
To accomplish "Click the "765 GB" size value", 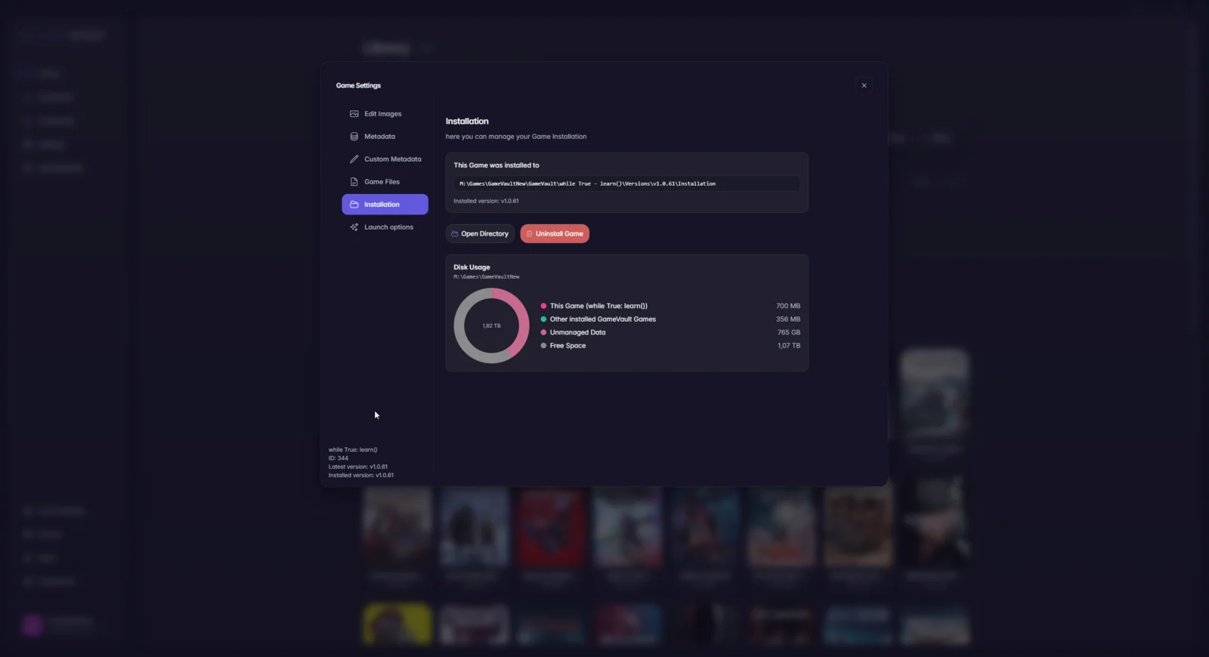I will (x=789, y=332).
